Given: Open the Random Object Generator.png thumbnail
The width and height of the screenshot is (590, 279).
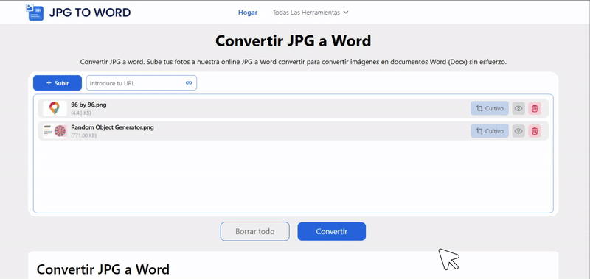Looking at the screenshot, I should click(x=55, y=131).
